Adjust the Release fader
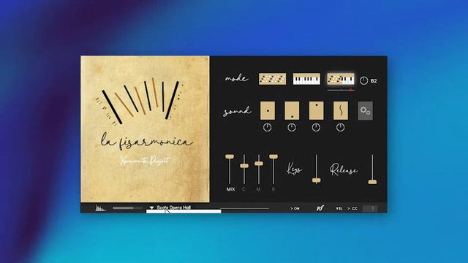Image resolution: width=468 pixels, height=263 pixels. click(372, 182)
